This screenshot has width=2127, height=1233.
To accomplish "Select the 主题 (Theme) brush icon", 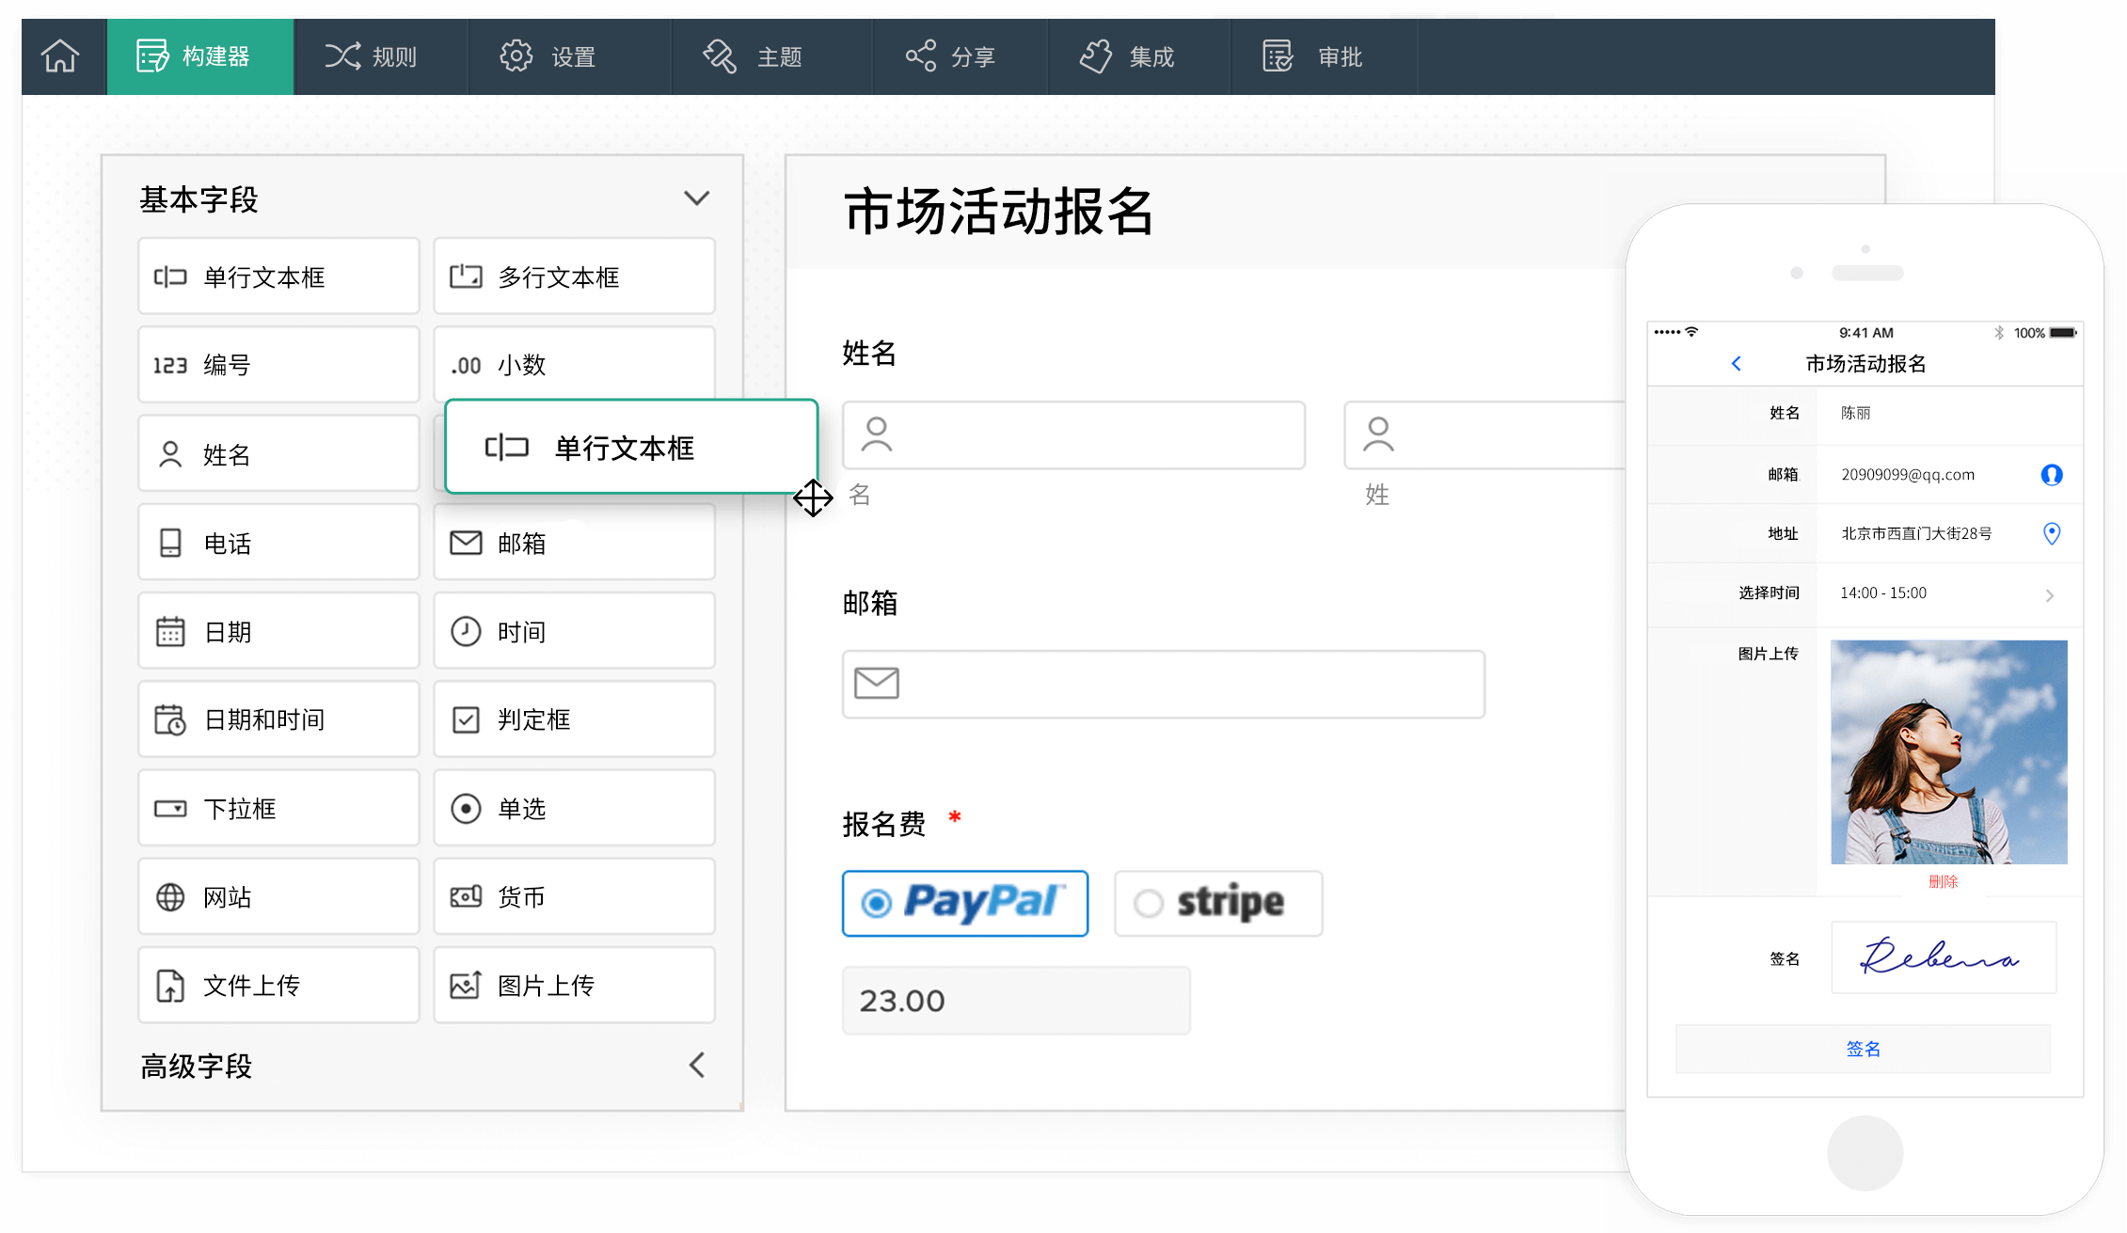I will pos(720,55).
